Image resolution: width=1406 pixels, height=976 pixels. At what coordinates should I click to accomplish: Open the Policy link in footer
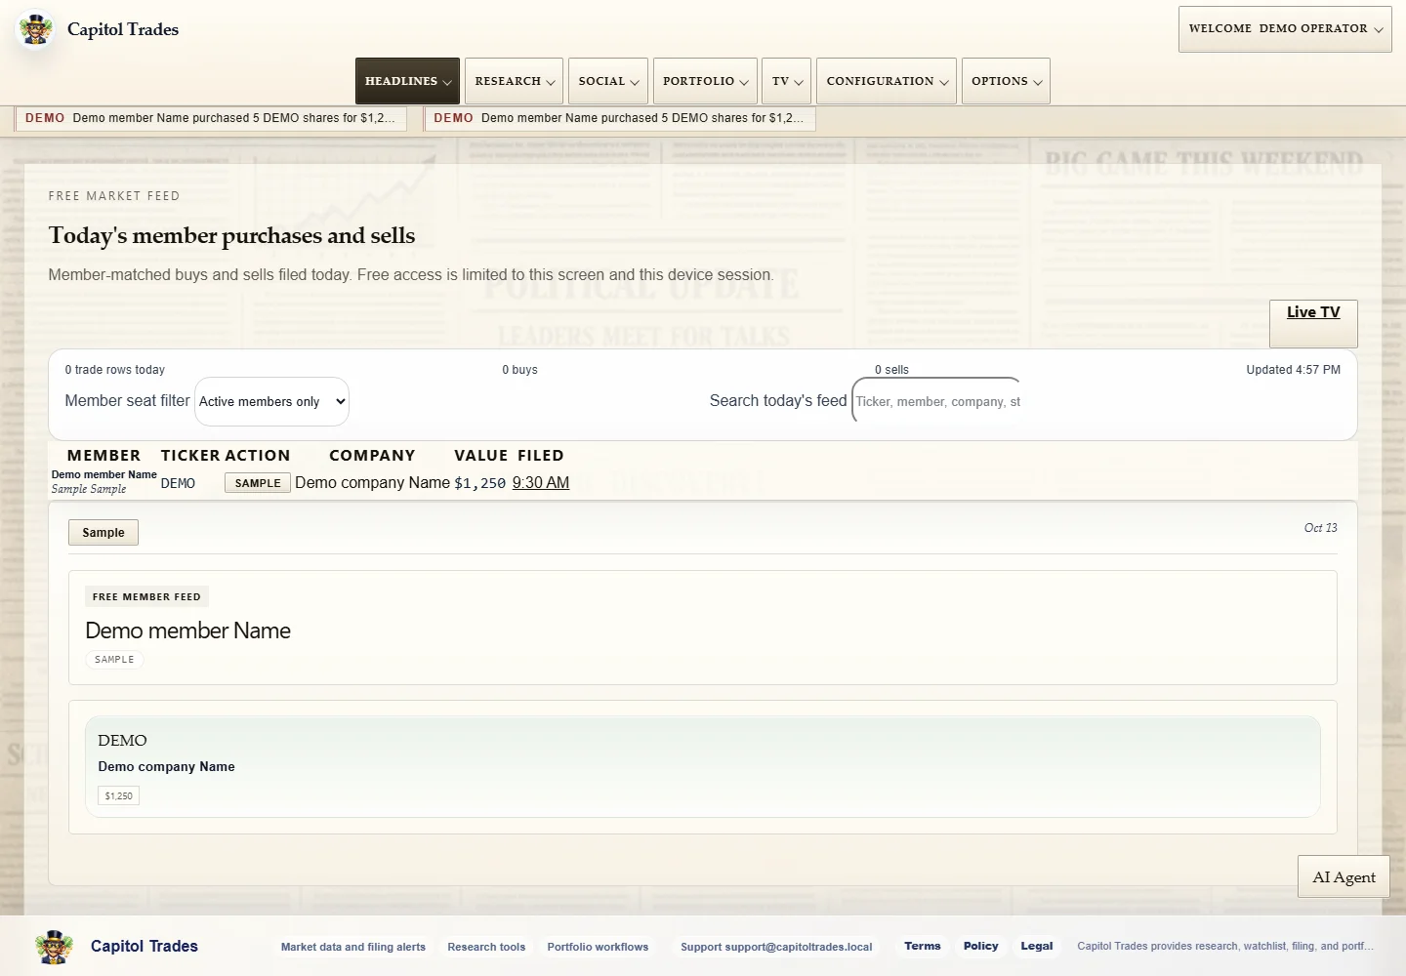[981, 946]
